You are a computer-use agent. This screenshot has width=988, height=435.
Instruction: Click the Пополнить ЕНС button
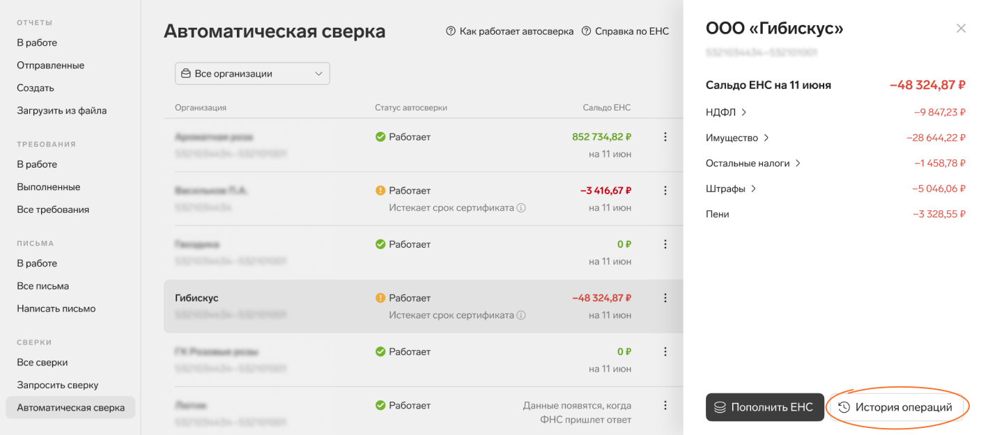pos(764,407)
